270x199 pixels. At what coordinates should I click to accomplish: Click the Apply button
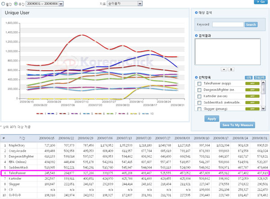click(212, 119)
